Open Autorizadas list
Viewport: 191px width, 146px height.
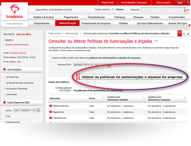pyautogui.click(x=11, y=94)
